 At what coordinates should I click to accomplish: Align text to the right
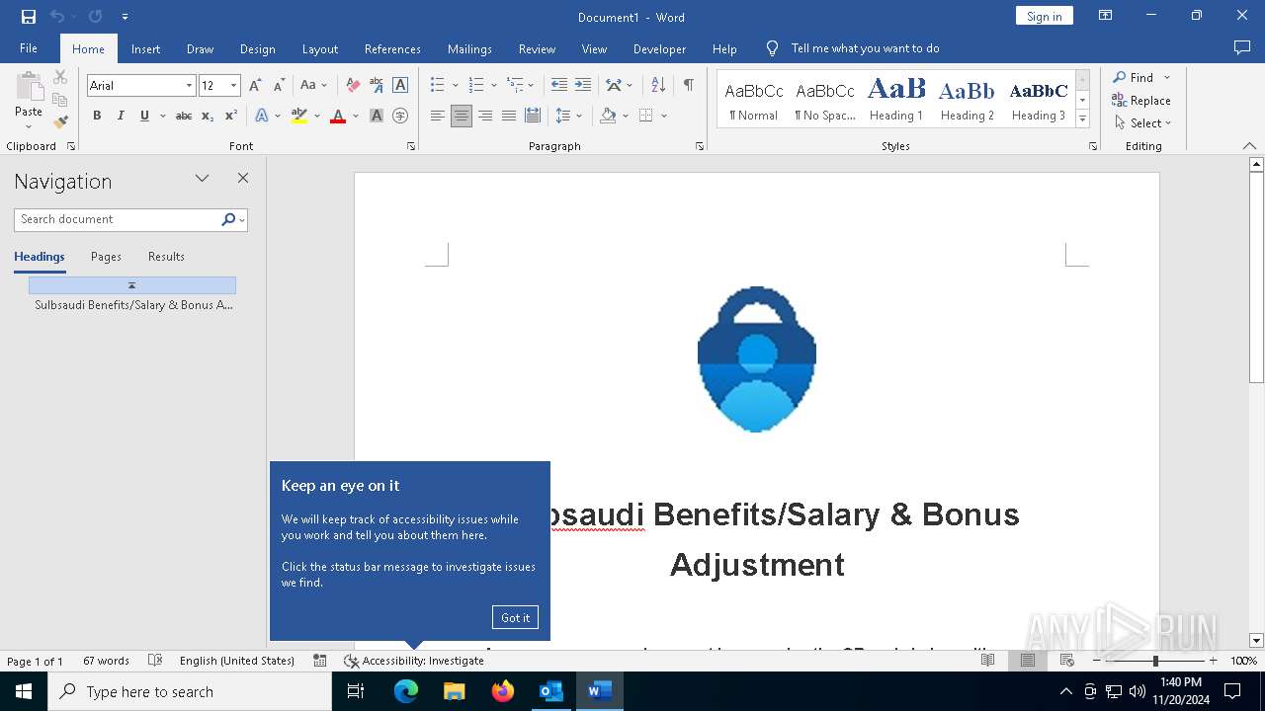[x=485, y=116]
